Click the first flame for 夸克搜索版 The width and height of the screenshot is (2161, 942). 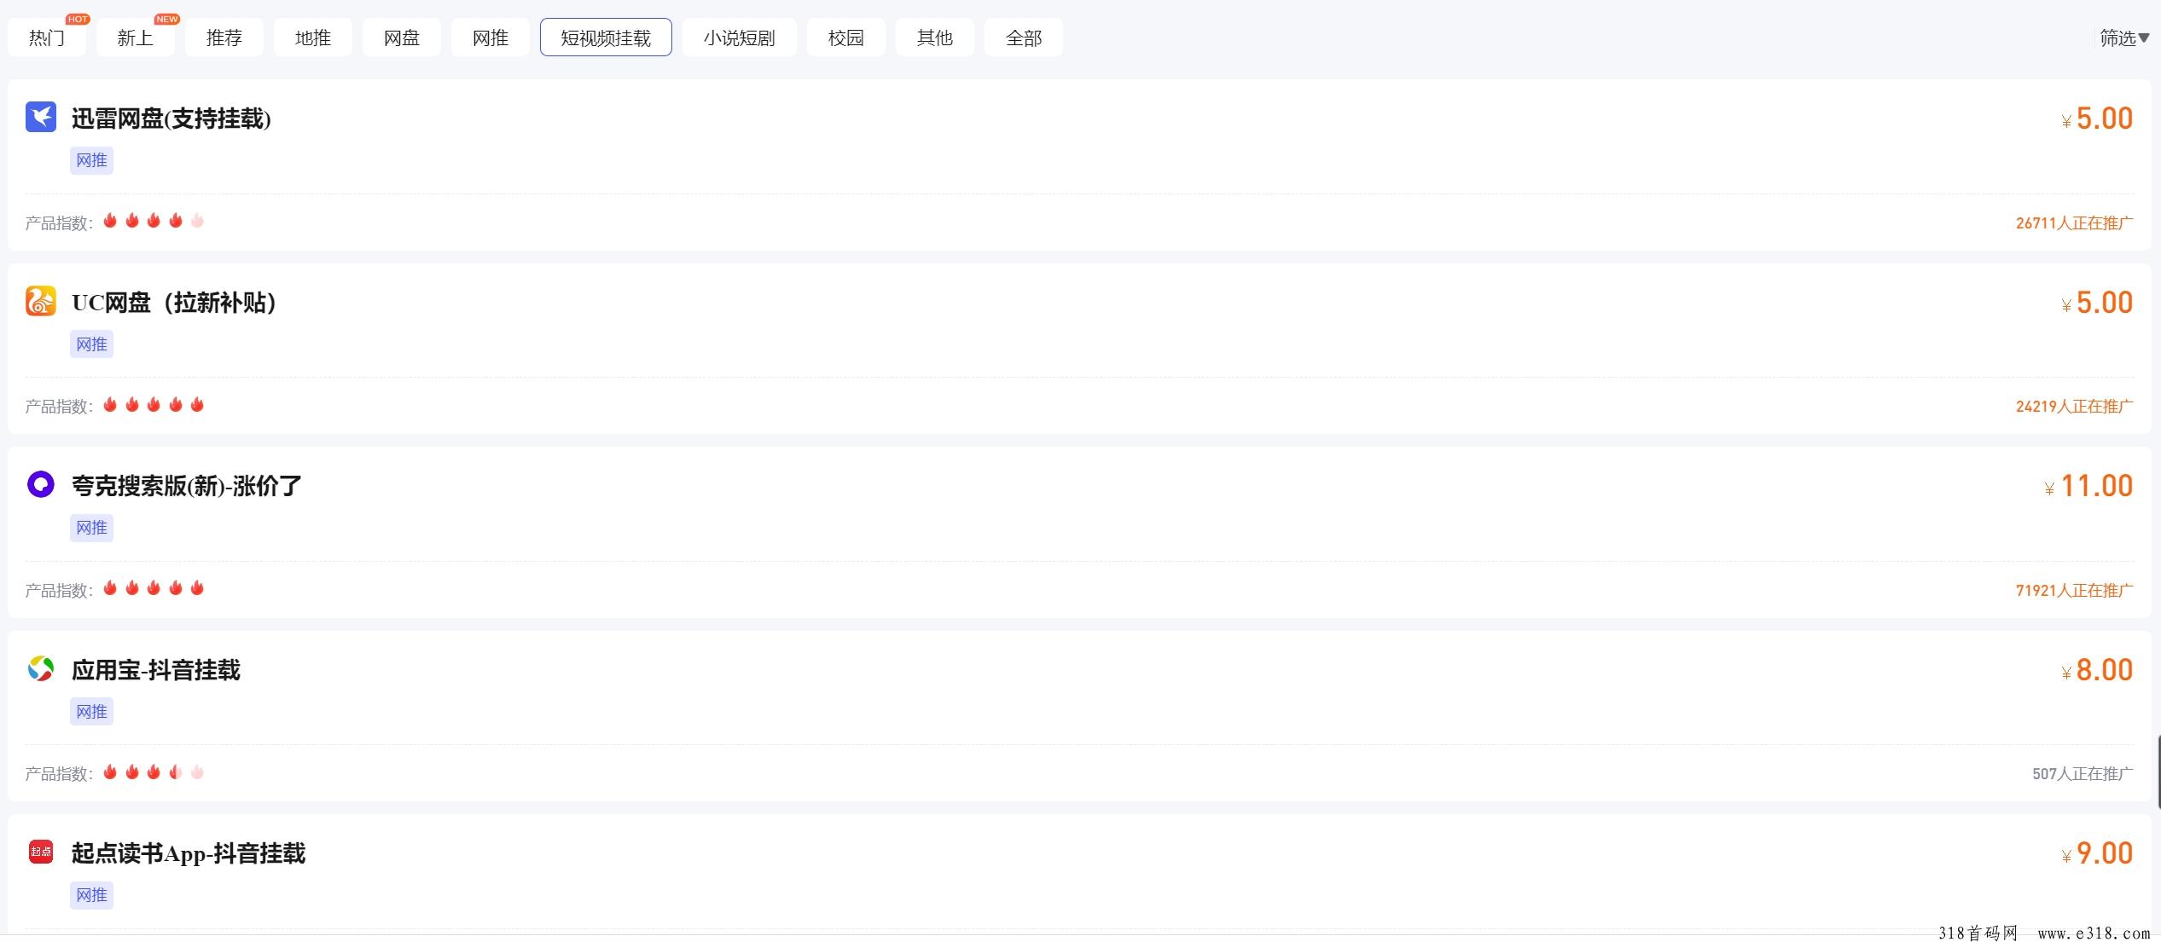pyautogui.click(x=110, y=588)
